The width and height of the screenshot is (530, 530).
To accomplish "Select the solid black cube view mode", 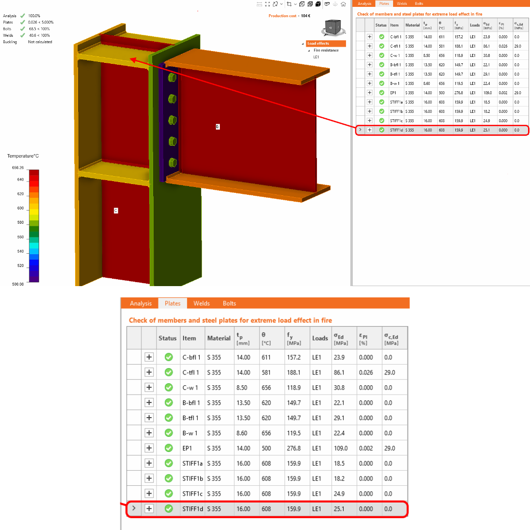I will pos(318,4).
